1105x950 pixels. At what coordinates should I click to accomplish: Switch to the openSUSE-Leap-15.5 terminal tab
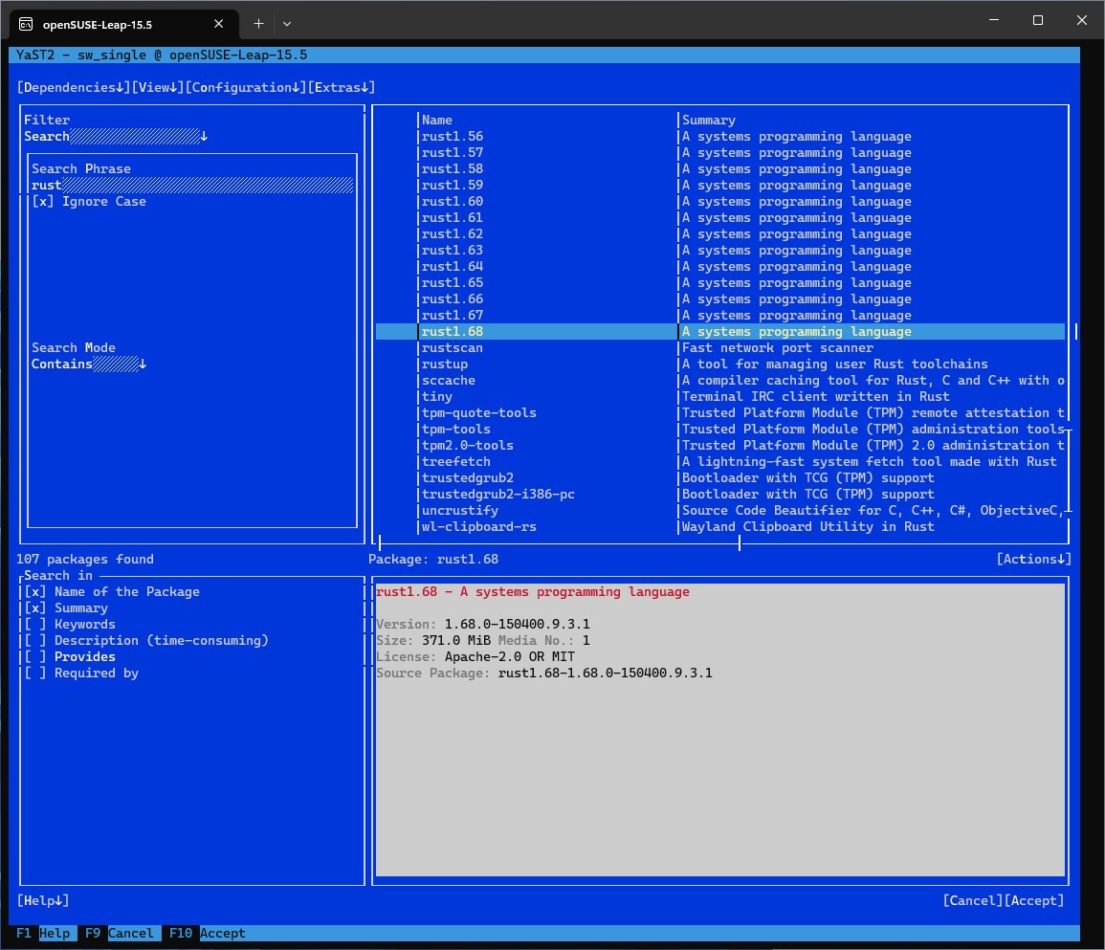click(124, 24)
